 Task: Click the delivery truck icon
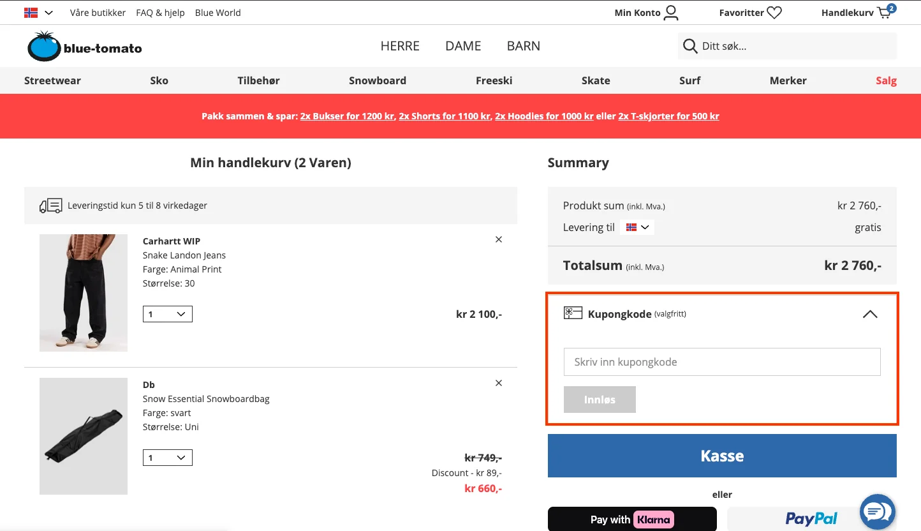pyautogui.click(x=51, y=206)
